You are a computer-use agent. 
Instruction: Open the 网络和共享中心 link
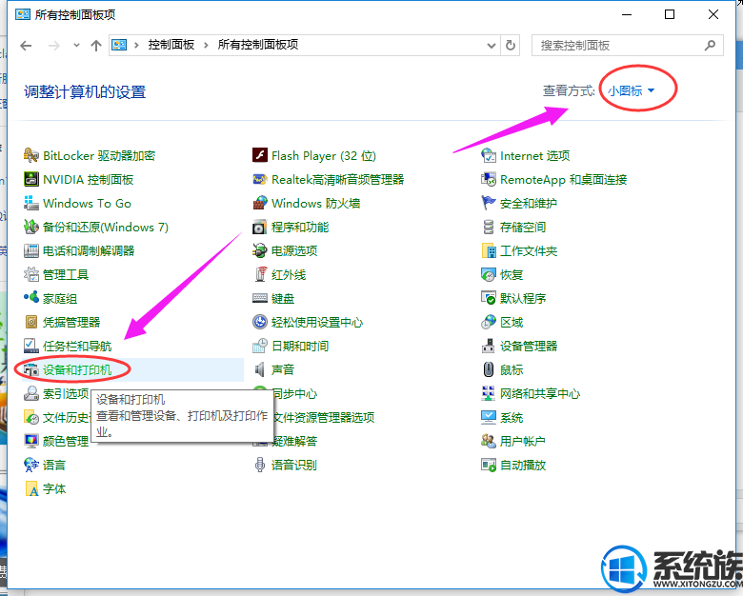pos(540,393)
